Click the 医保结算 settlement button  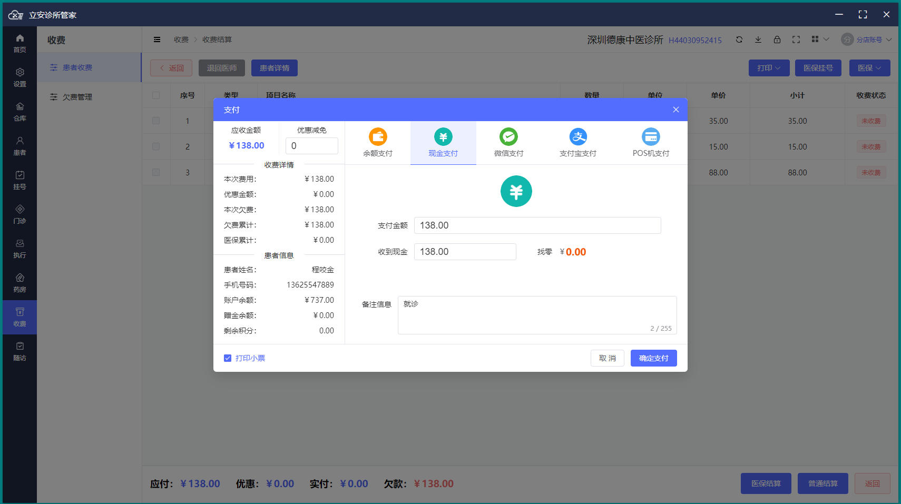(x=766, y=483)
